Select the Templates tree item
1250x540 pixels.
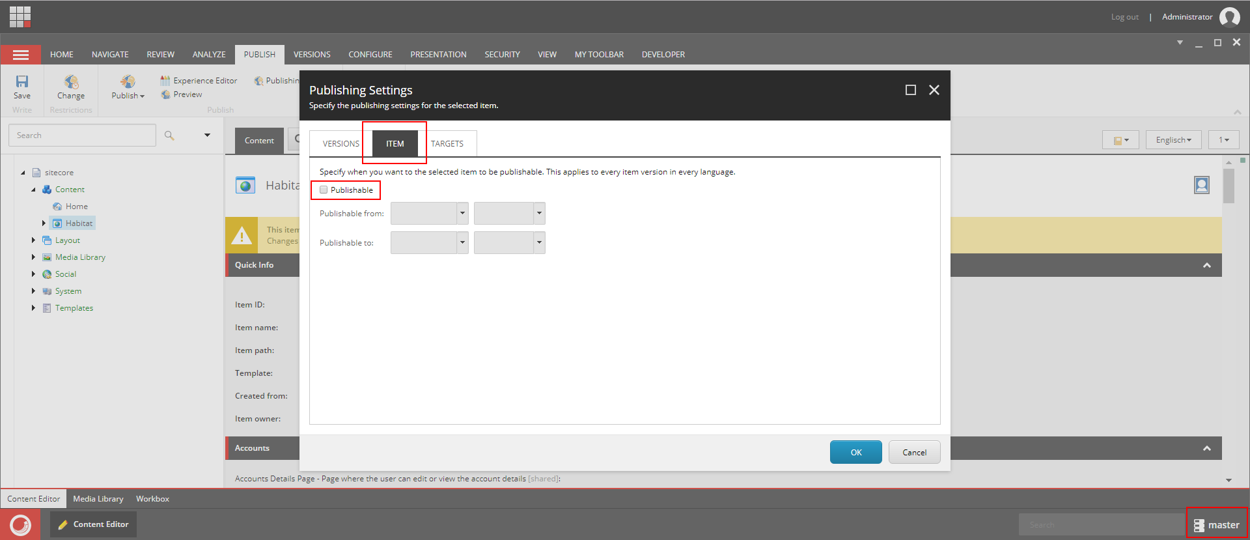[x=74, y=308]
